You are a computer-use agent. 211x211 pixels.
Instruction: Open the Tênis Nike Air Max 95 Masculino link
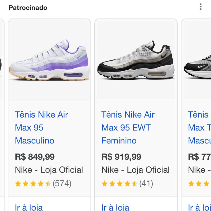(x=41, y=128)
